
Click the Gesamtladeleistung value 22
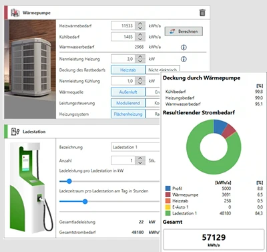[x=141, y=222]
